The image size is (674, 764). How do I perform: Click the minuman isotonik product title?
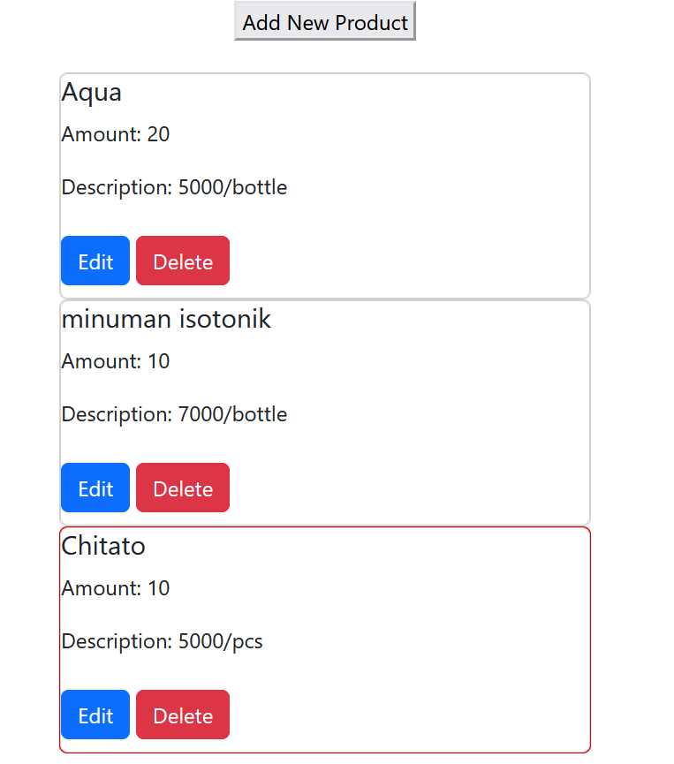tap(166, 319)
